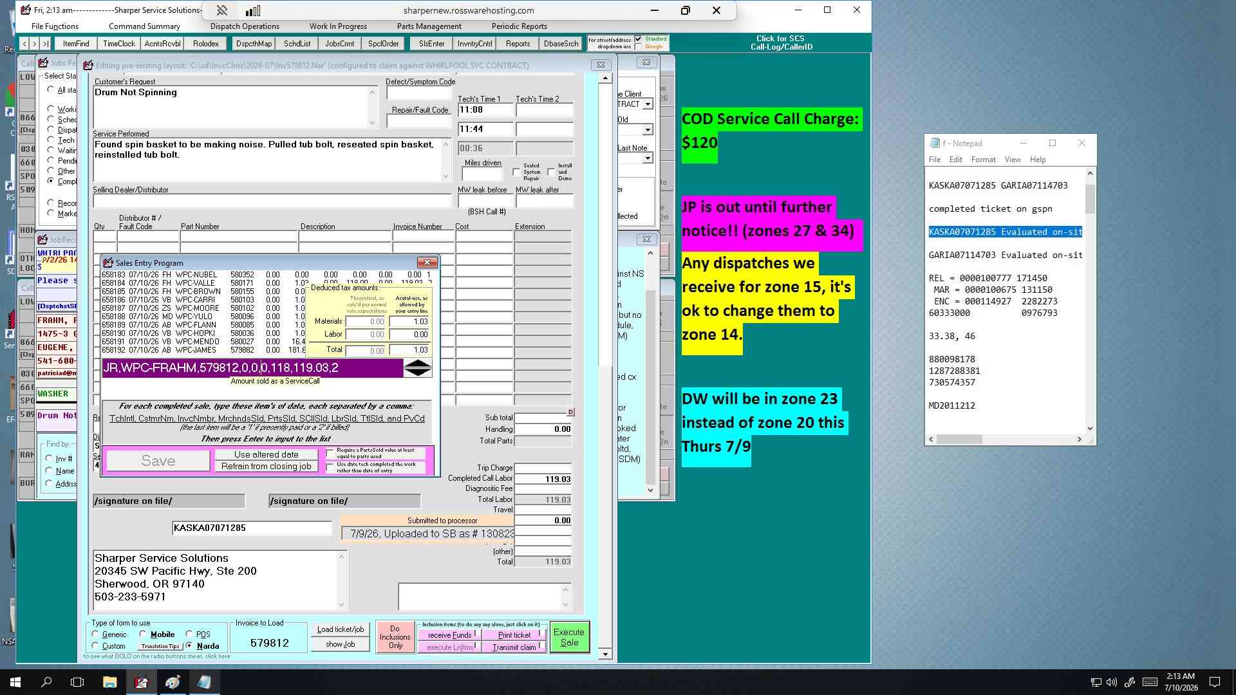Select the Mobile form type radio button
Image resolution: width=1236 pixels, height=695 pixels.
(143, 634)
